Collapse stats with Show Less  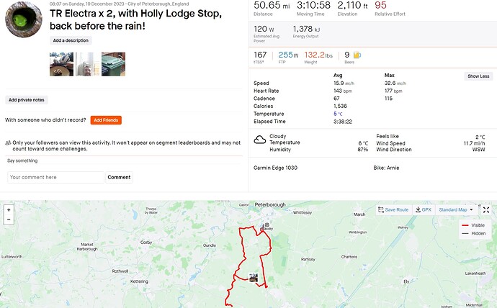pyautogui.click(x=478, y=76)
